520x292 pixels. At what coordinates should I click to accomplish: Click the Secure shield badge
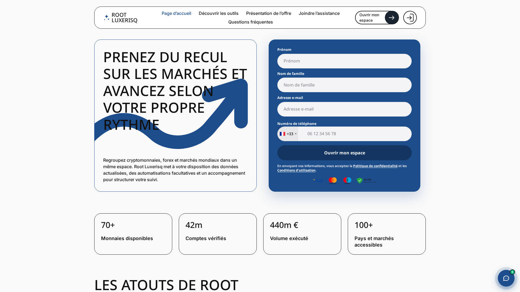366,181
